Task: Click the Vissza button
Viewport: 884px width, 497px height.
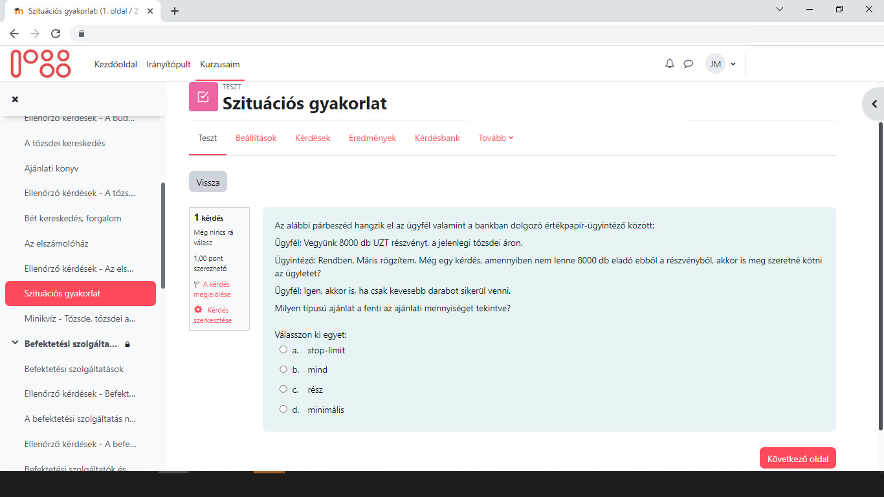Action: coord(207,182)
